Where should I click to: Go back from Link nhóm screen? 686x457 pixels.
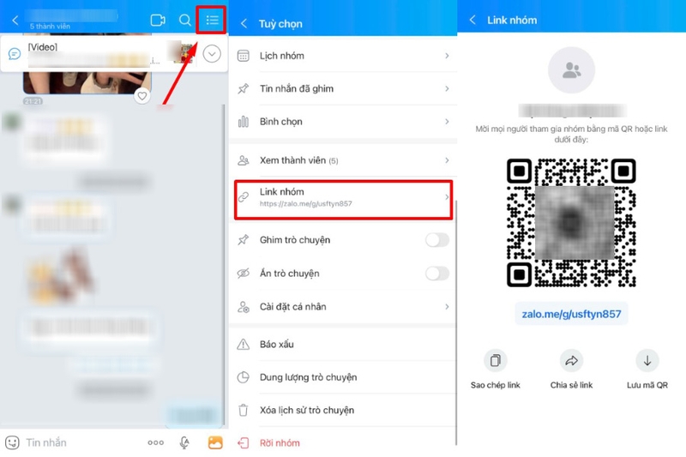coord(472,20)
